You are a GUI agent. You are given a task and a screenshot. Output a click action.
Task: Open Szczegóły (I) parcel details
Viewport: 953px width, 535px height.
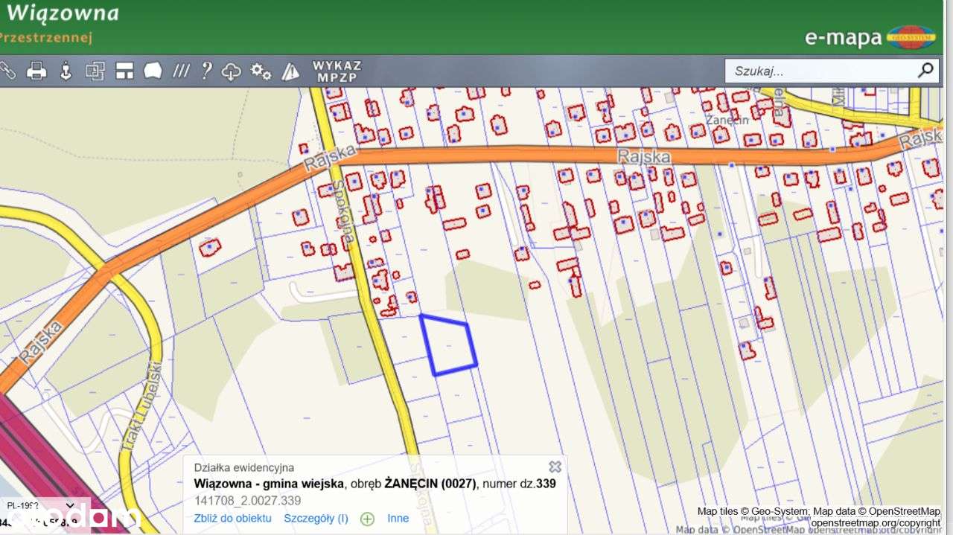point(316,518)
